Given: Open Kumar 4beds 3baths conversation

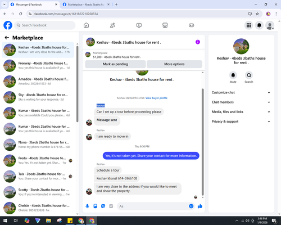Looking at the screenshot, I should (38, 113).
